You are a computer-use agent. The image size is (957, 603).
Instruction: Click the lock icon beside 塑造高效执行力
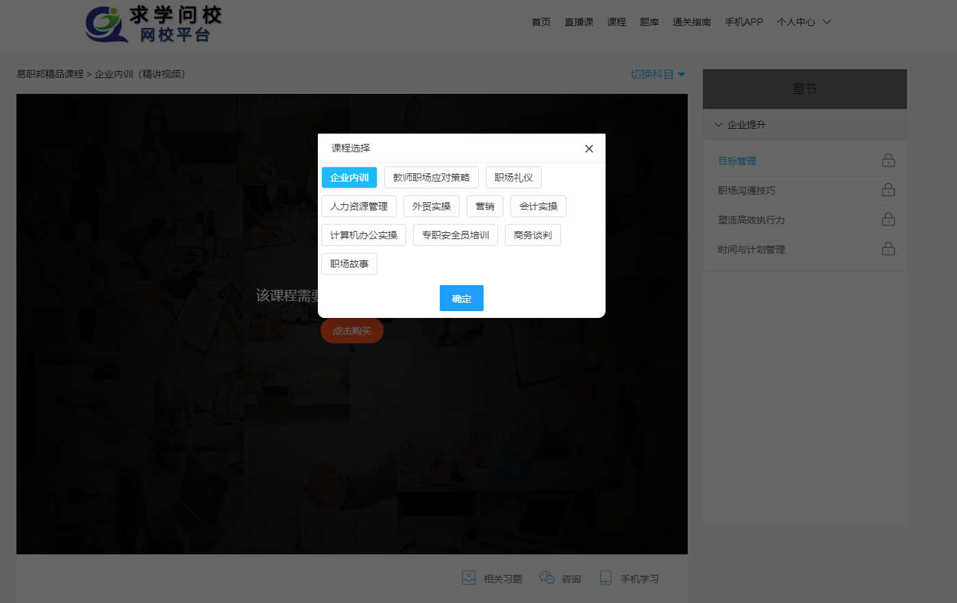pos(888,219)
